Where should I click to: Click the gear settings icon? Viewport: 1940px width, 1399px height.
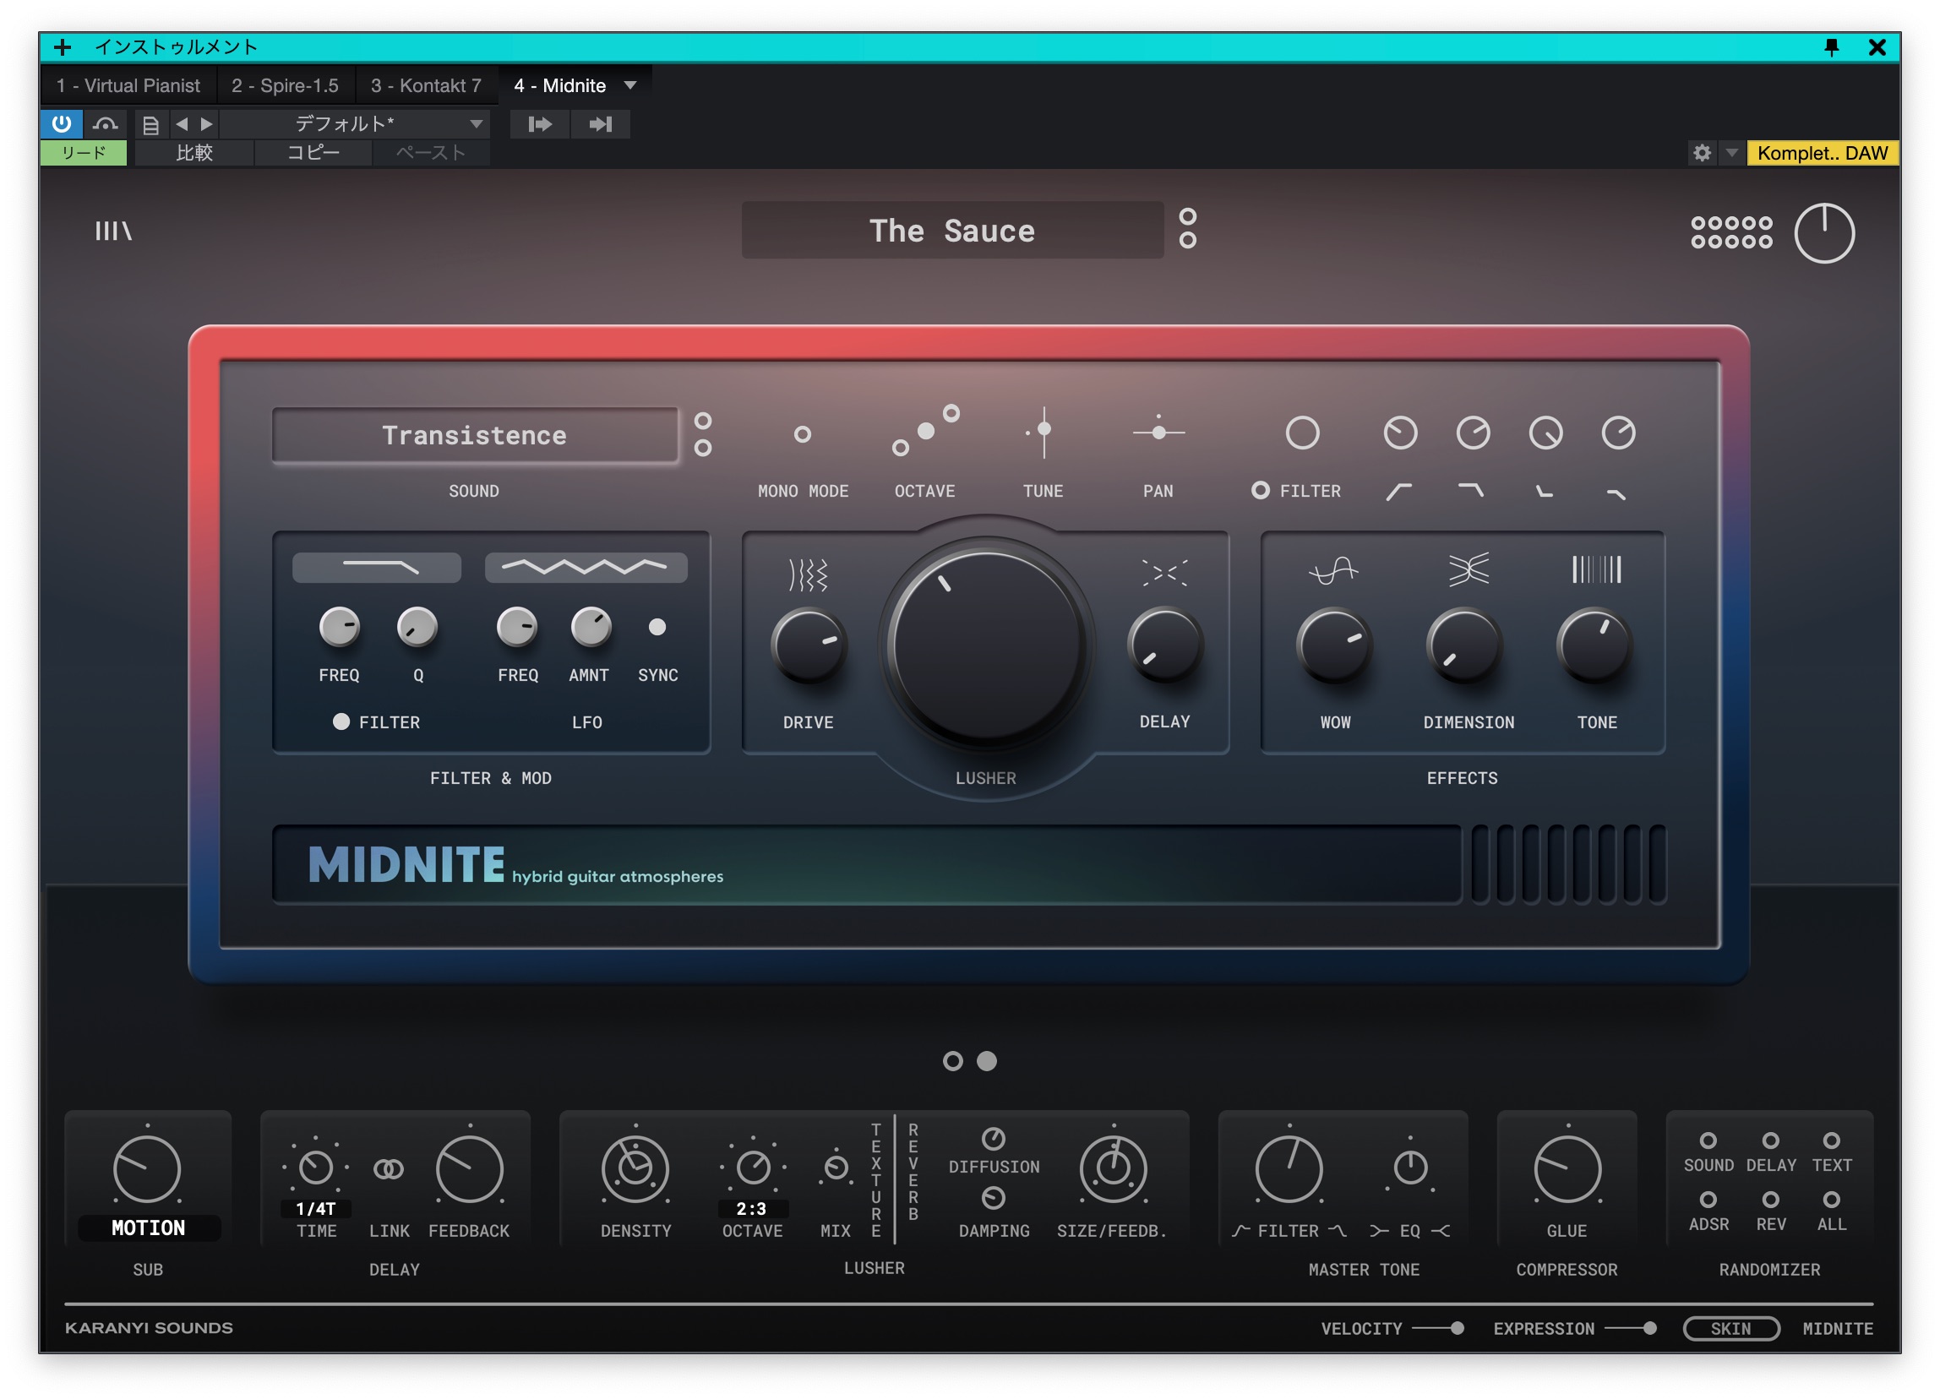[1702, 153]
